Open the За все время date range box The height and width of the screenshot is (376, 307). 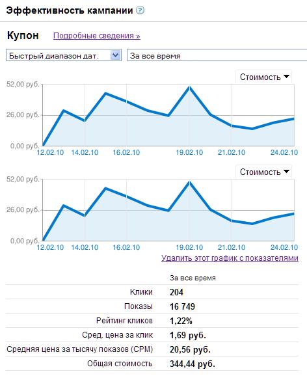click(217, 55)
